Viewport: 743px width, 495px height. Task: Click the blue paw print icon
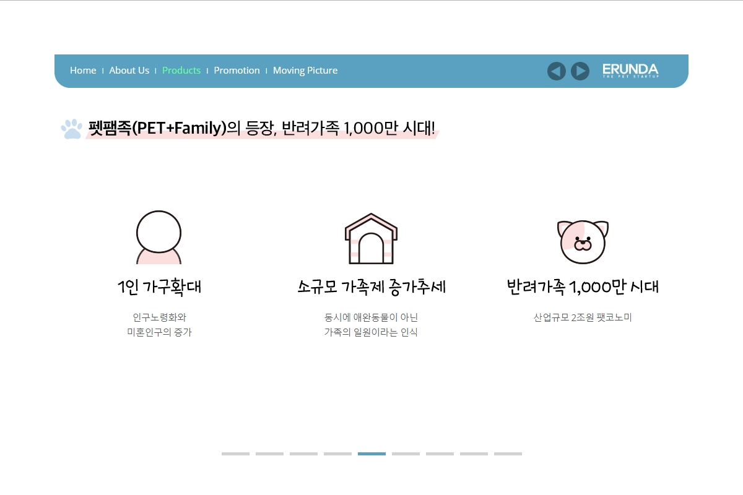click(71, 129)
